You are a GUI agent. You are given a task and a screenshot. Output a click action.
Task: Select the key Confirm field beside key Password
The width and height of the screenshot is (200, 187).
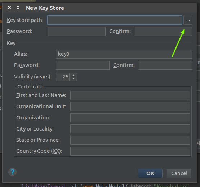165,65
